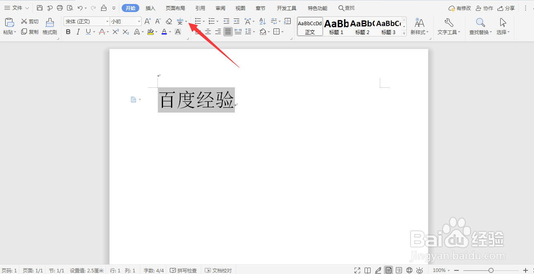Expand line spacing options

[x=254, y=32]
